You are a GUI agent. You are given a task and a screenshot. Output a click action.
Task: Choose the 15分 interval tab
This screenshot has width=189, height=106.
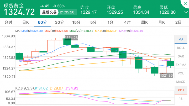(76, 23)
